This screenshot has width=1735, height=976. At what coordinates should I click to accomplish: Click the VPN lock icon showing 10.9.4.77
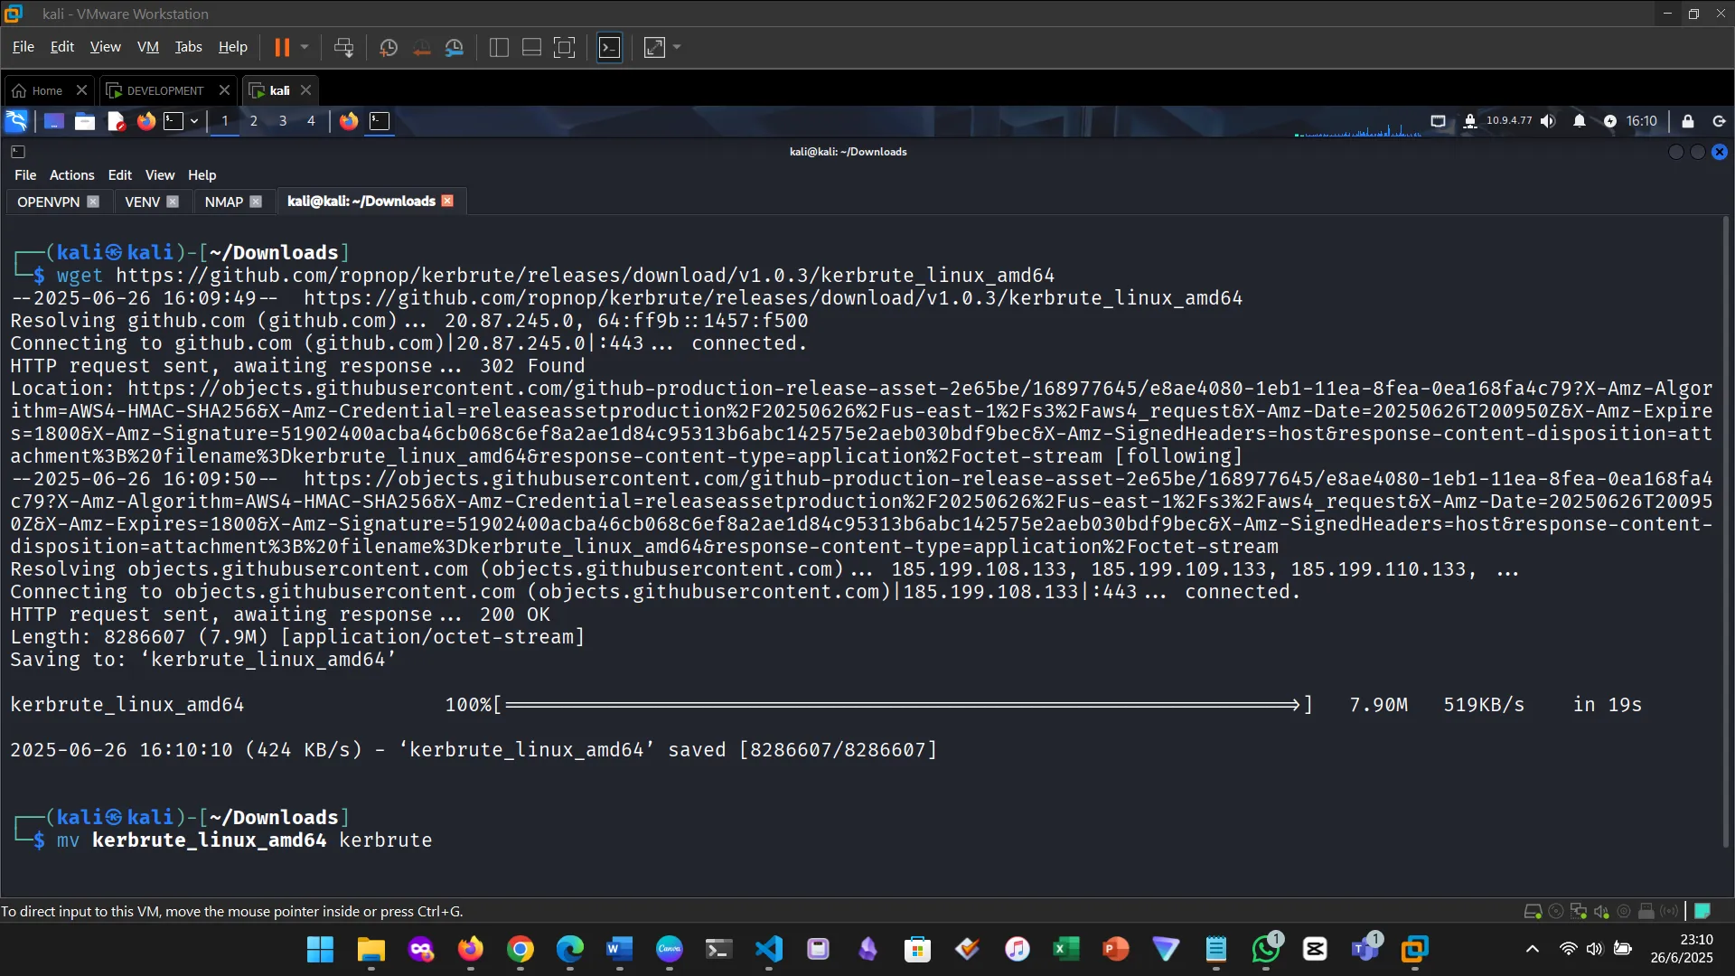point(1470,120)
